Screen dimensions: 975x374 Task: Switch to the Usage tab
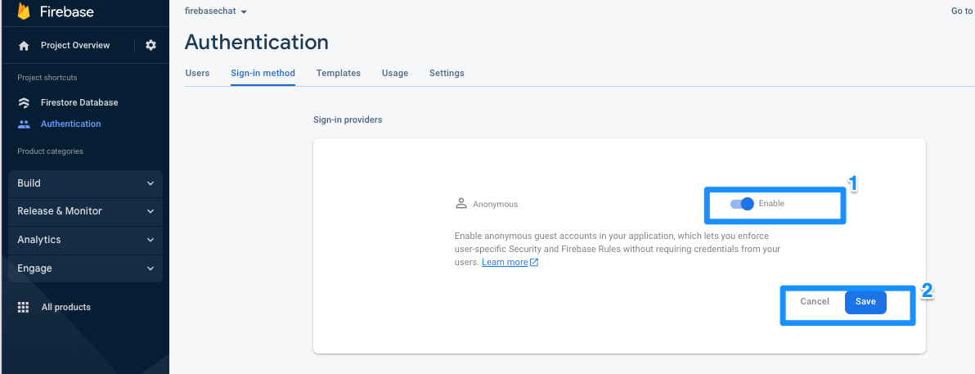click(x=395, y=74)
